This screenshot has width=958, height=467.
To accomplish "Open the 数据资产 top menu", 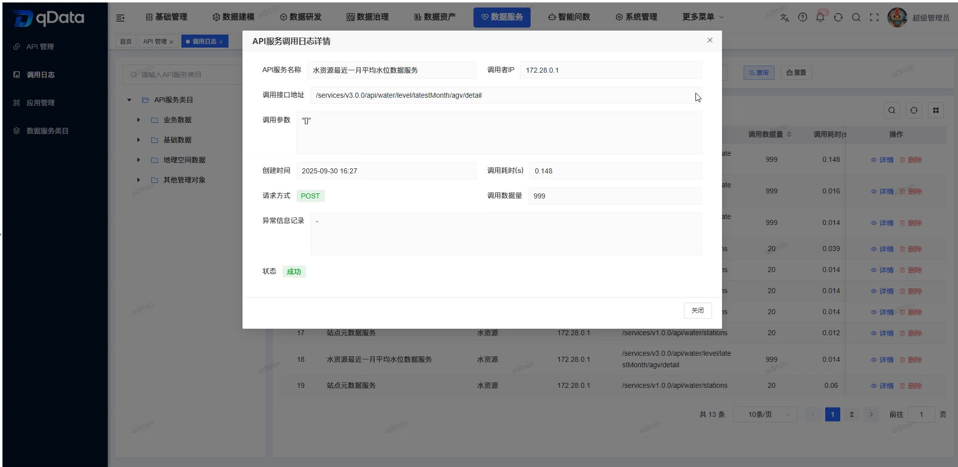I will (435, 17).
